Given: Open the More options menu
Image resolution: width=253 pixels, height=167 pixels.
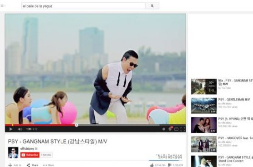Looking at the screenshot, I should click(49, 165).
